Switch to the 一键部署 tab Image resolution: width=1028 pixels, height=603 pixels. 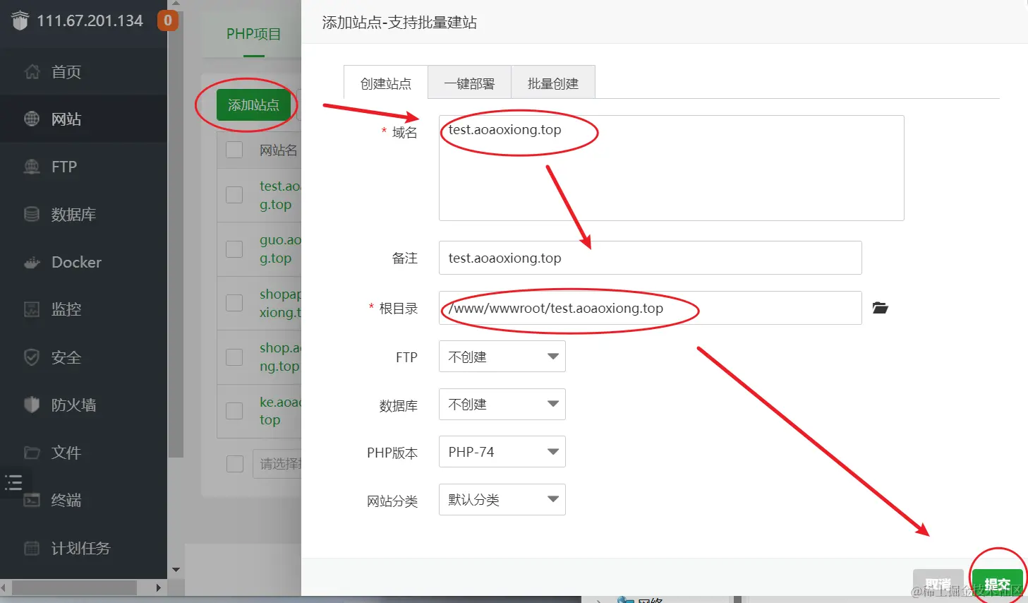[469, 83]
